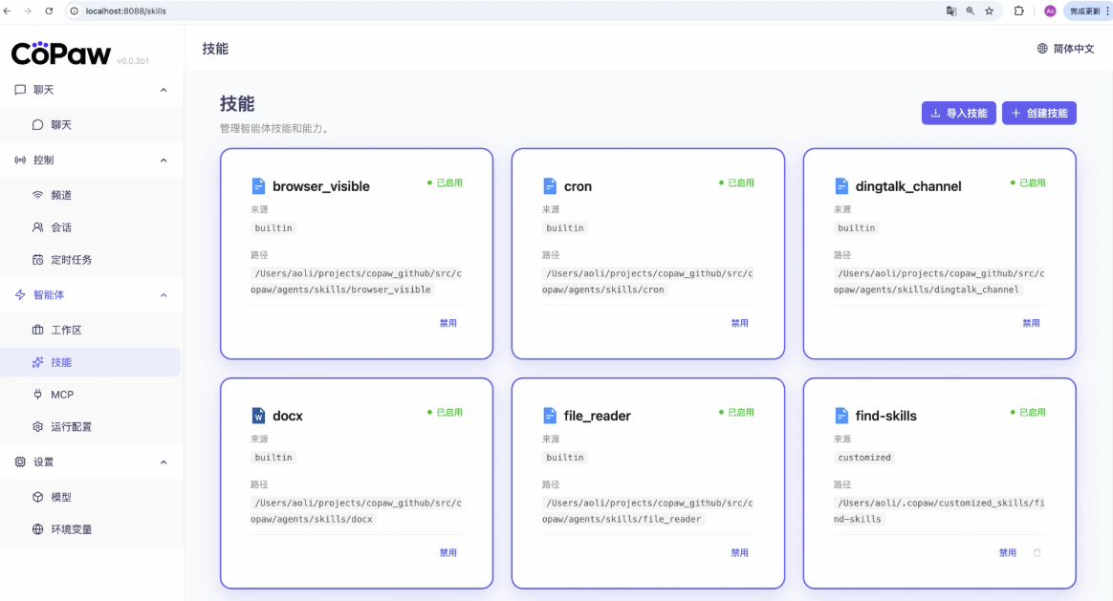Image resolution: width=1113 pixels, height=601 pixels.
Task: Disable the cron skill
Action: click(739, 323)
